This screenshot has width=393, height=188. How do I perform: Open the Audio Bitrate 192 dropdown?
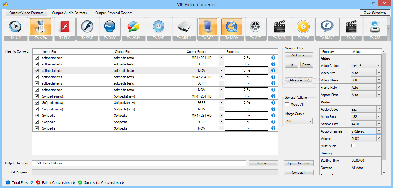379,116
